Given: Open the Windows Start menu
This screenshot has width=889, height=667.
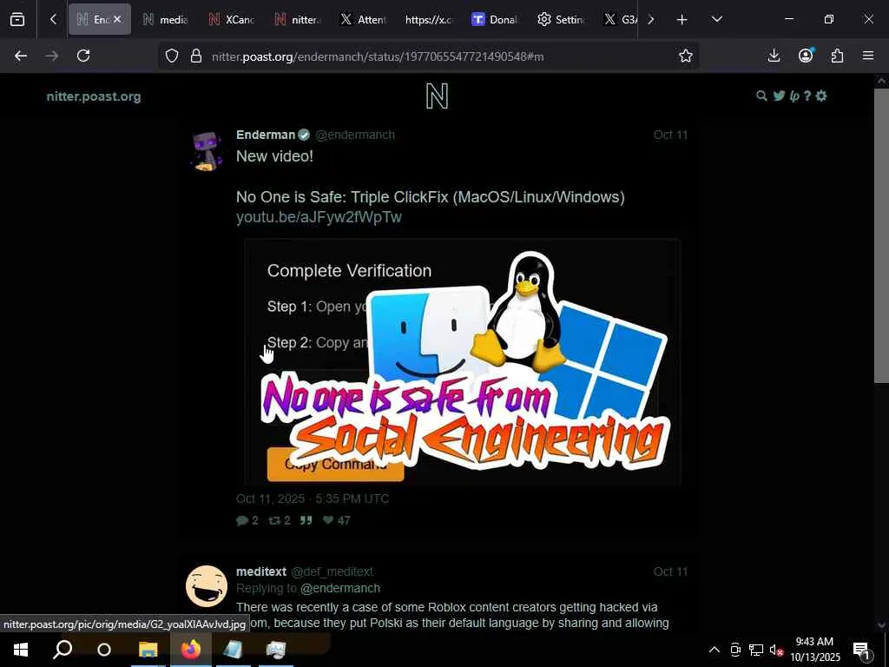Looking at the screenshot, I should [21, 650].
